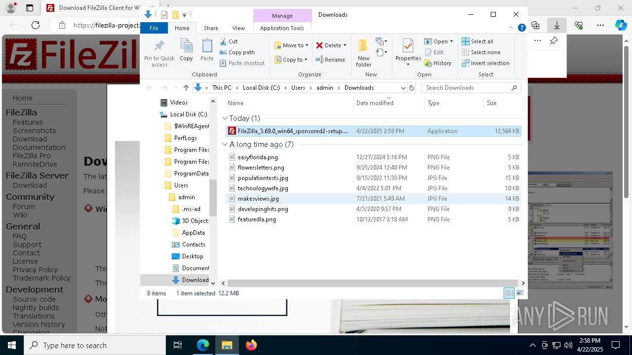Open Privacy Policy link in sidebar
The height and width of the screenshot is (355, 632).
(35, 270)
